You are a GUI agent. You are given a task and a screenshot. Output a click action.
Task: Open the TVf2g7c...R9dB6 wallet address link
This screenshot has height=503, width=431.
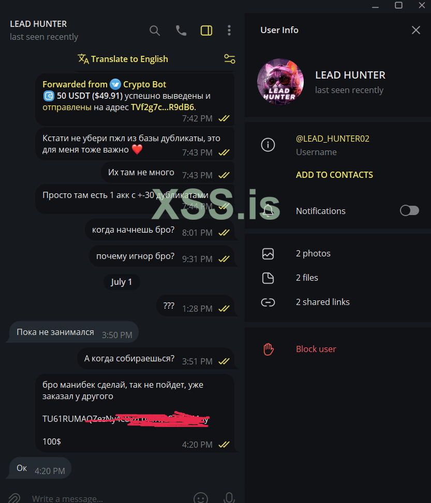[162, 107]
